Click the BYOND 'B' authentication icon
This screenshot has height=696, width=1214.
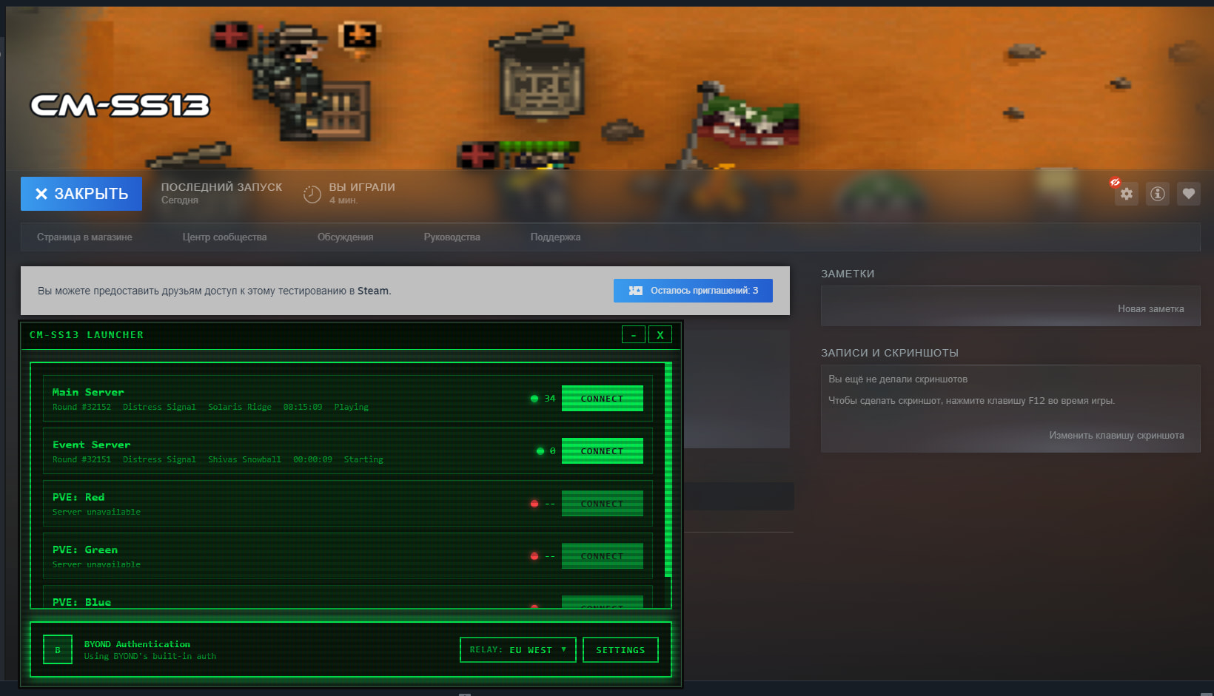coord(58,650)
